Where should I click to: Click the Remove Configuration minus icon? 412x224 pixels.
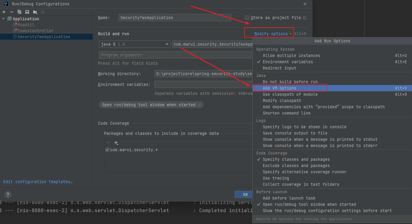pyautogui.click(x=12, y=12)
